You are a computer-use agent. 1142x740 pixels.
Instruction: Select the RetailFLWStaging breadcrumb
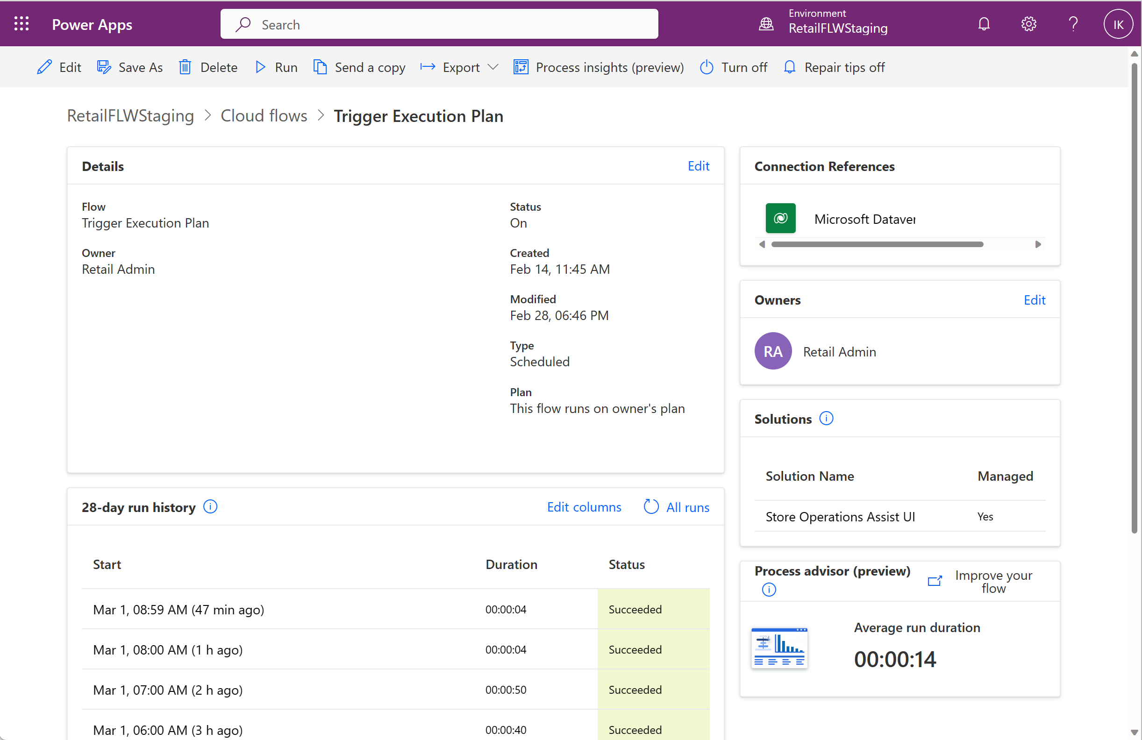tap(131, 116)
